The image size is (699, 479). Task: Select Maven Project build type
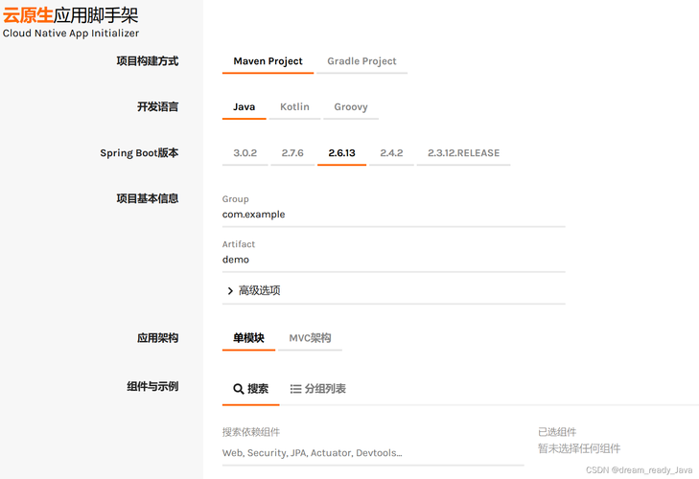pyautogui.click(x=268, y=61)
